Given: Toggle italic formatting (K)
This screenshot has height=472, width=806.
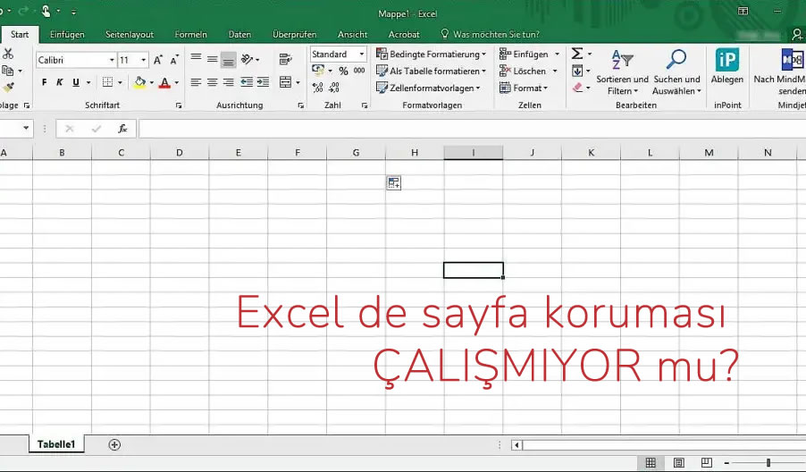Looking at the screenshot, I should 60,83.
